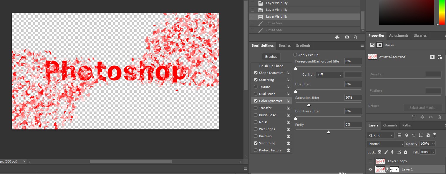
Task: Load selection from mask icon
Action: pyautogui.click(x=414, y=117)
